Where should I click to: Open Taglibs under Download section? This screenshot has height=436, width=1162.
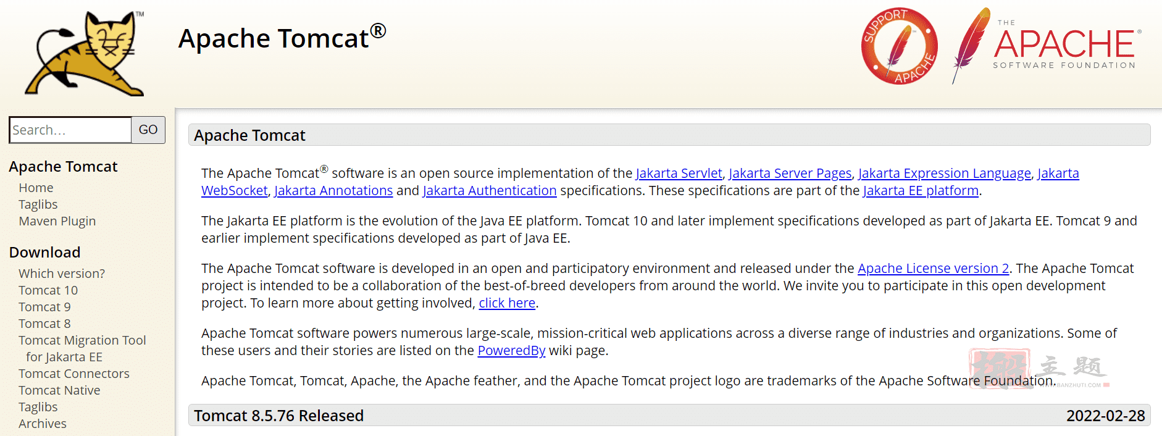[x=38, y=407]
